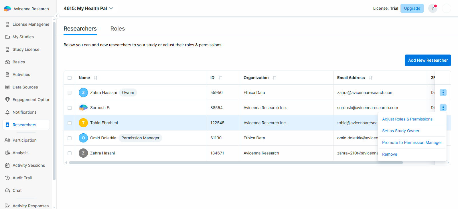Click the Data Sources database icon
Screen dimensions: 458x209
[x=7, y=87]
